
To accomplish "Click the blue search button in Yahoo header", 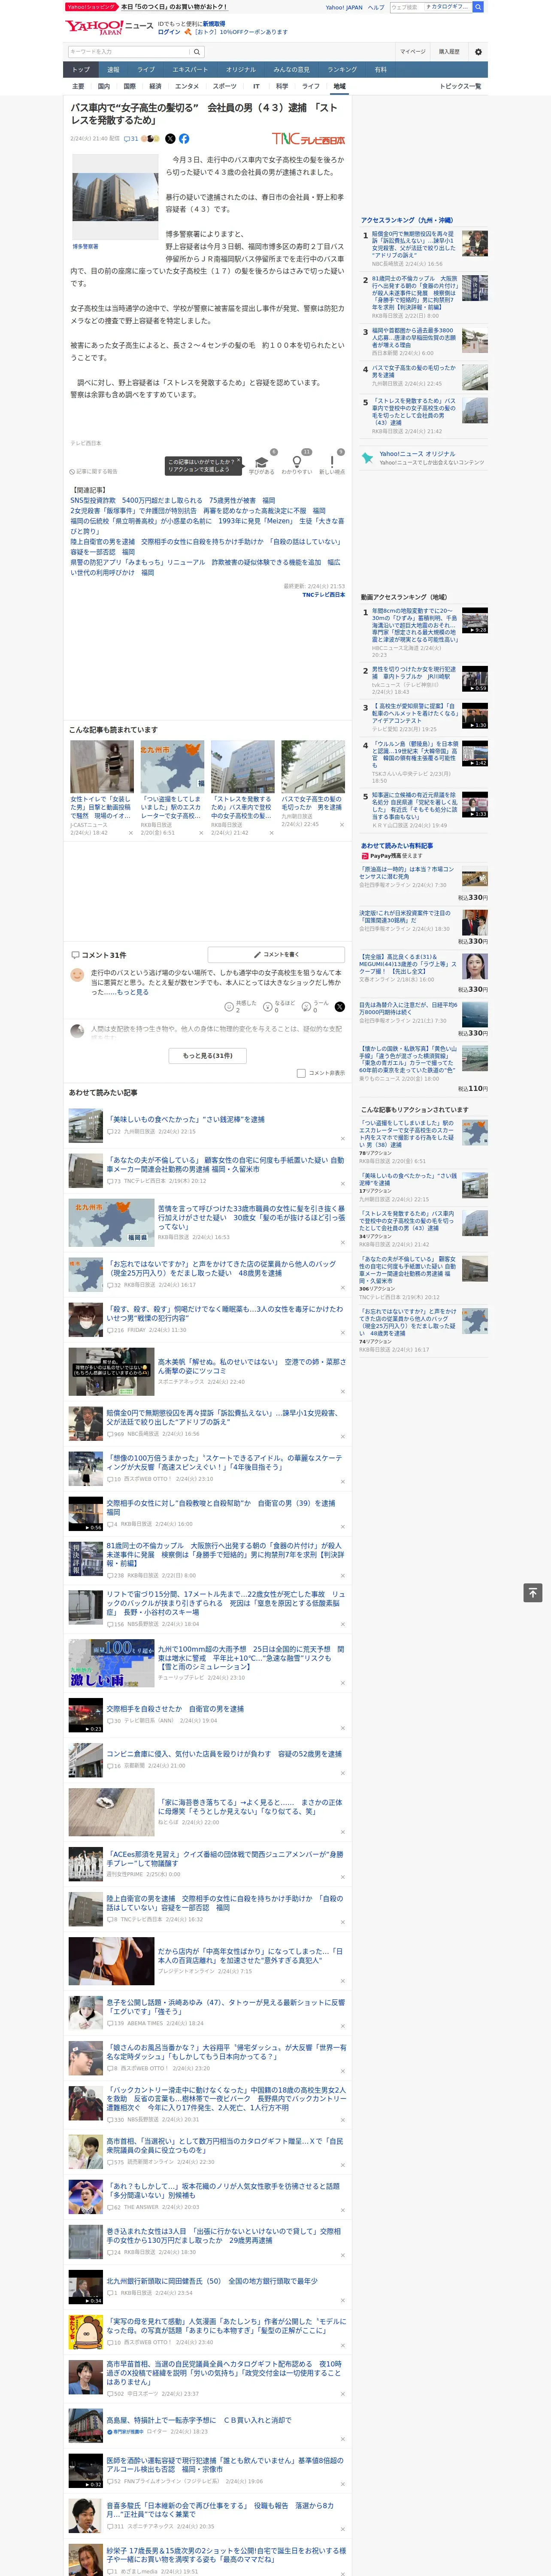I will (478, 7).
